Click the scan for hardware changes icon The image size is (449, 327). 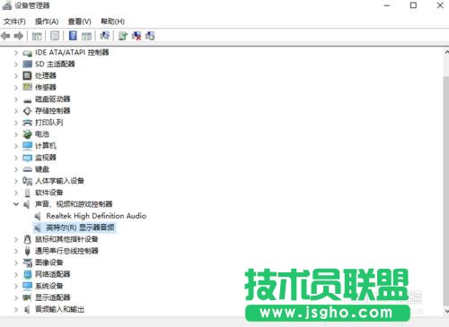point(104,36)
